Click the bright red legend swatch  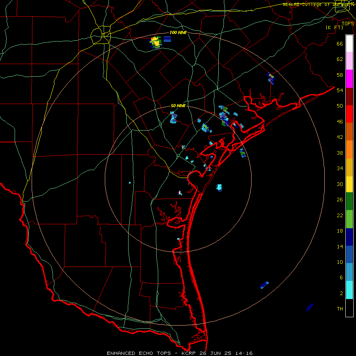pyautogui.click(x=349, y=114)
